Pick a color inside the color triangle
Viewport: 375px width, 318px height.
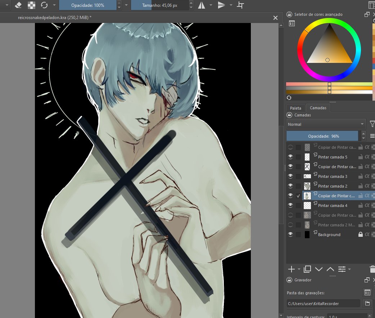point(330,48)
